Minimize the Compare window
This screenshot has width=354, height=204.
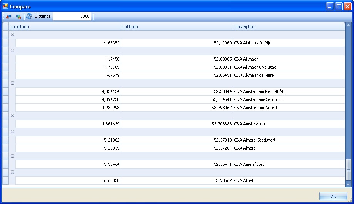330,6
